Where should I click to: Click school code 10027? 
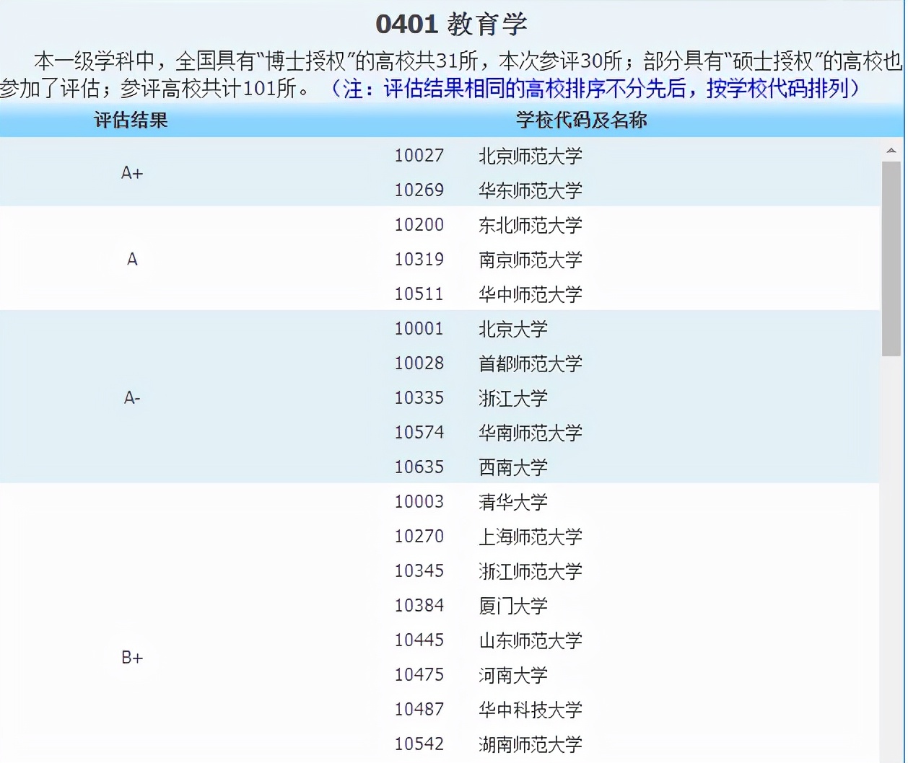(x=420, y=156)
